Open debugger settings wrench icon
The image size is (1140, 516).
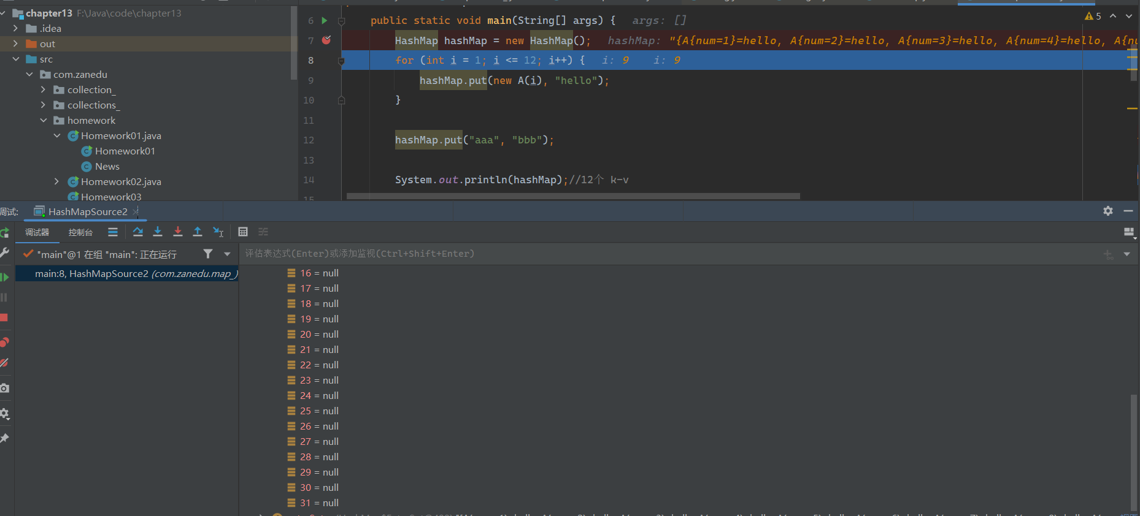(4, 252)
